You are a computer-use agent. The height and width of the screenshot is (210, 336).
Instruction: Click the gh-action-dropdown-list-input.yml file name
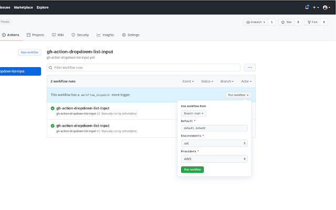[x=70, y=58]
